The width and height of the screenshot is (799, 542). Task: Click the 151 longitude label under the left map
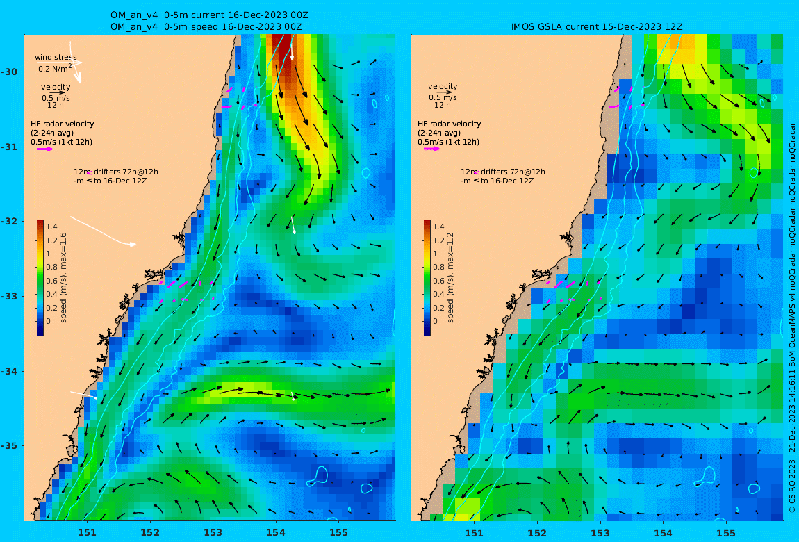tap(87, 533)
